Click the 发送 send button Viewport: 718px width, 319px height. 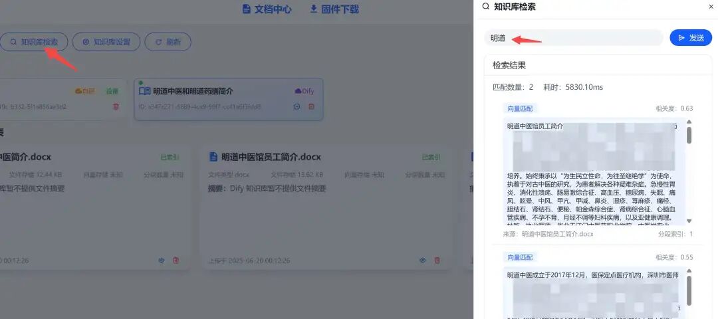click(x=691, y=38)
